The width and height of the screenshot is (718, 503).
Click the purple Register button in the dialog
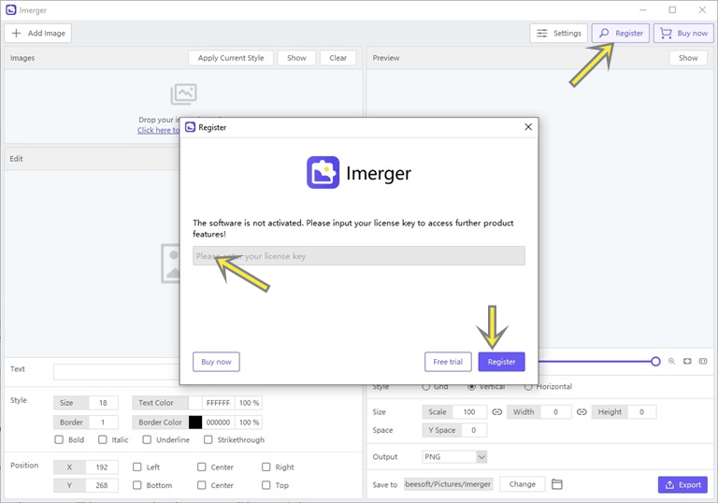[501, 362]
